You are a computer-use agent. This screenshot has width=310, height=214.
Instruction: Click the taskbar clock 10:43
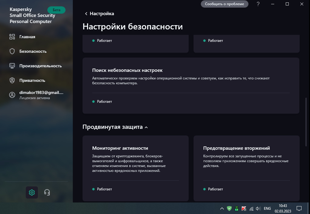283,206
